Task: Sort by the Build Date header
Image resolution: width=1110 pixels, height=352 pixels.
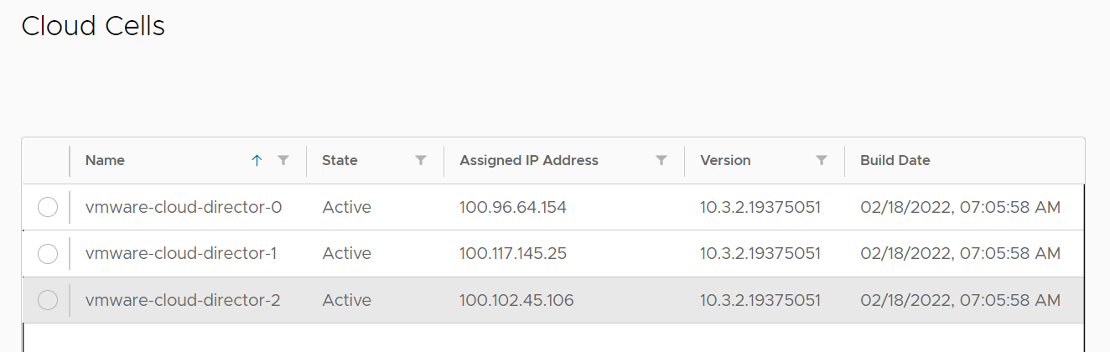Action: click(x=895, y=160)
